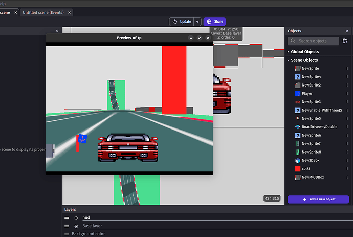
Task: Open options menu for Player object
Action: click(347, 94)
